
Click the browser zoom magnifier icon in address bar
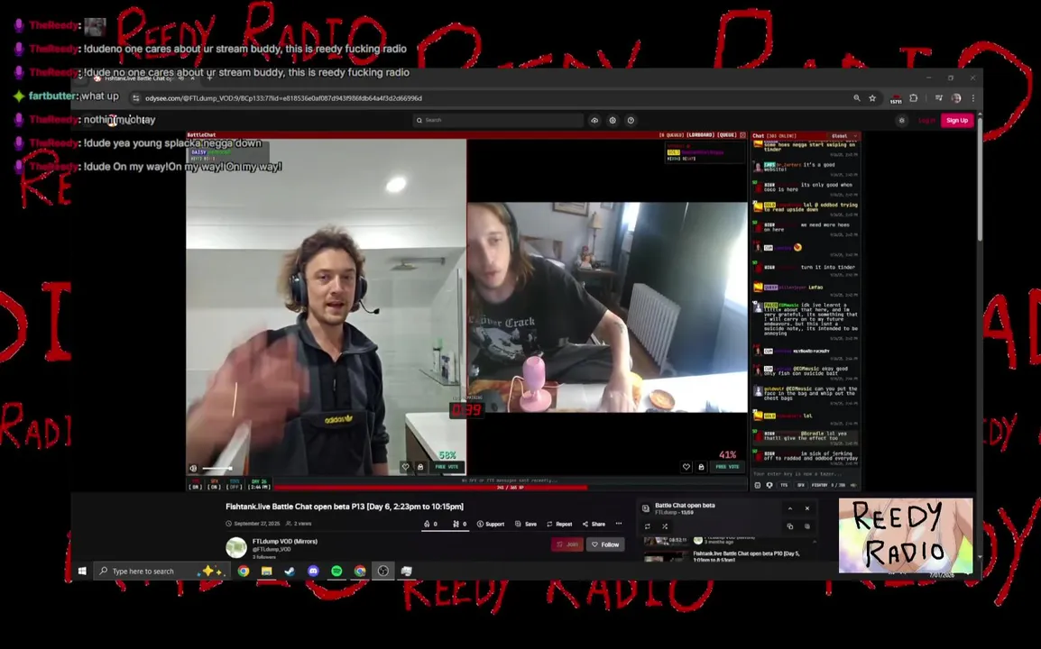[x=856, y=98]
